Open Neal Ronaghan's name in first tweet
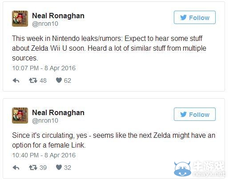Image resolution: width=229 pixels, height=180 pixels. pyautogui.click(x=58, y=16)
